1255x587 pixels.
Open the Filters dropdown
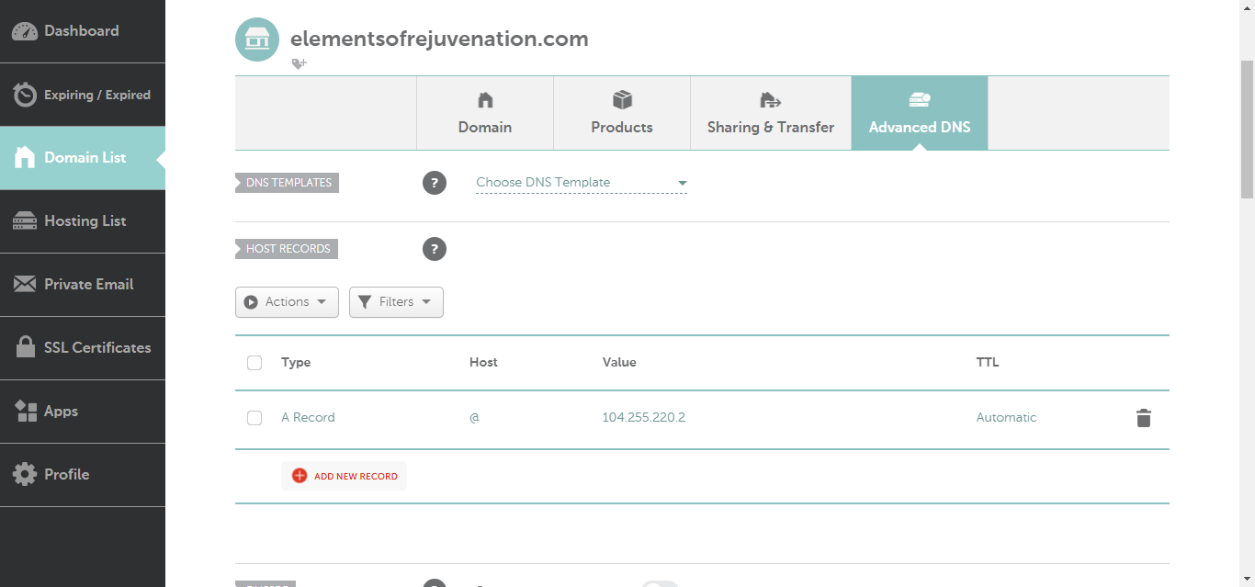[396, 302]
